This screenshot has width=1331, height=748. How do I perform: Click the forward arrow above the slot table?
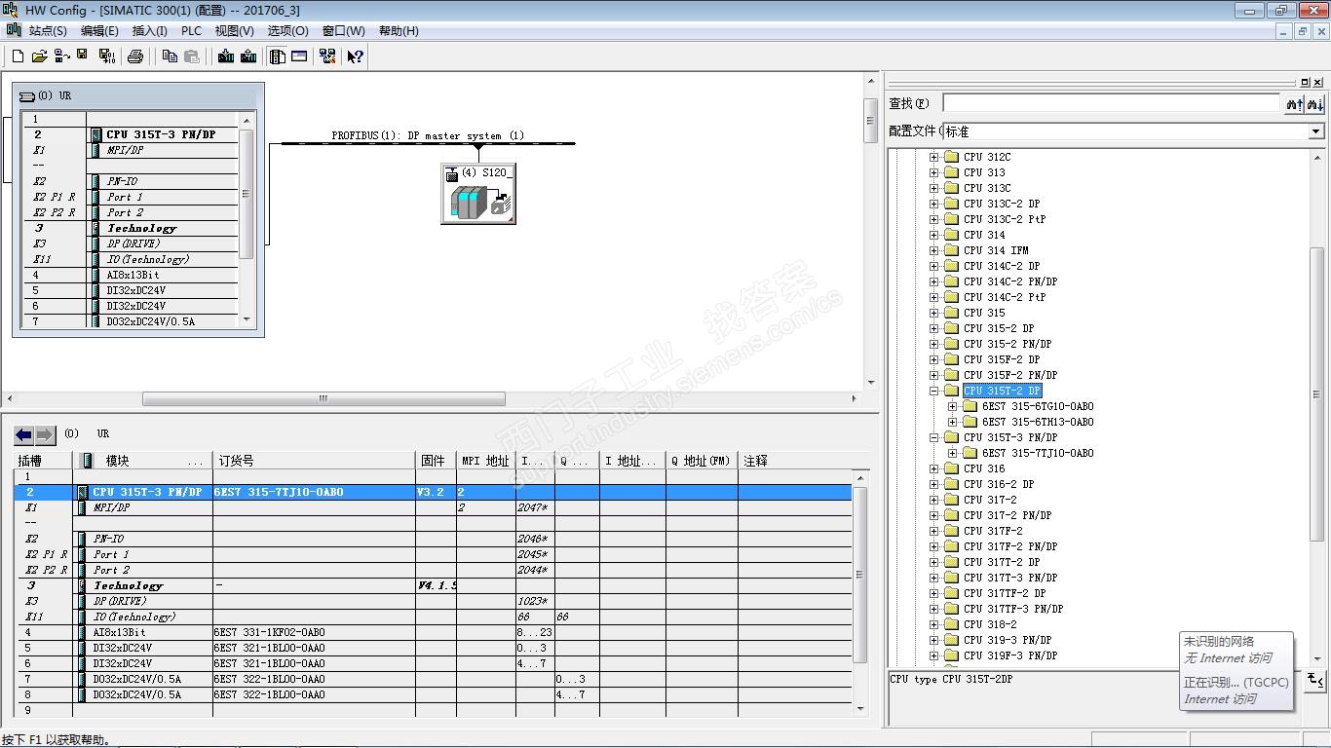tap(45, 434)
